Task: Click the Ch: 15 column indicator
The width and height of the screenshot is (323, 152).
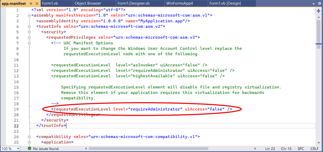Action: (287, 148)
